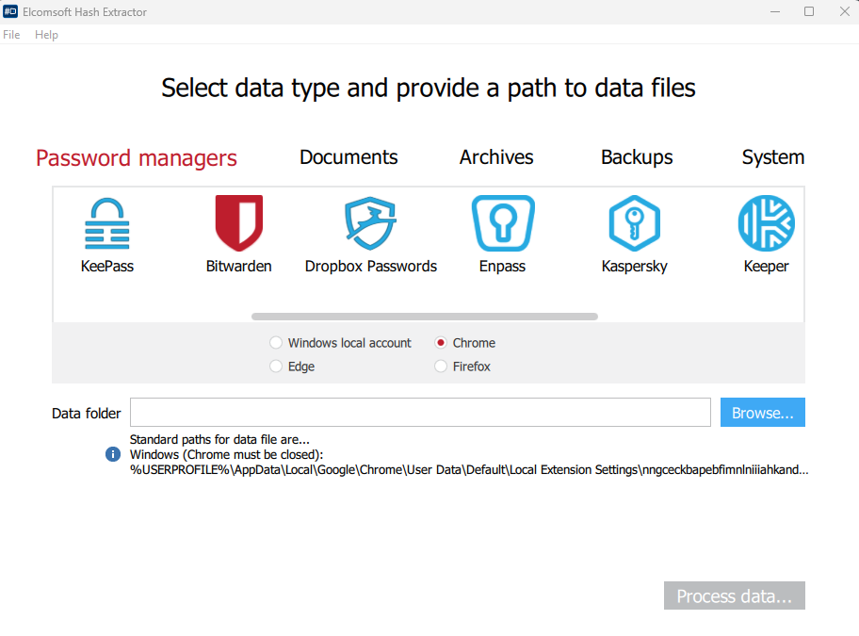Click the blue info icon beside standard paths
The width and height of the screenshot is (859, 636).
pos(113,454)
